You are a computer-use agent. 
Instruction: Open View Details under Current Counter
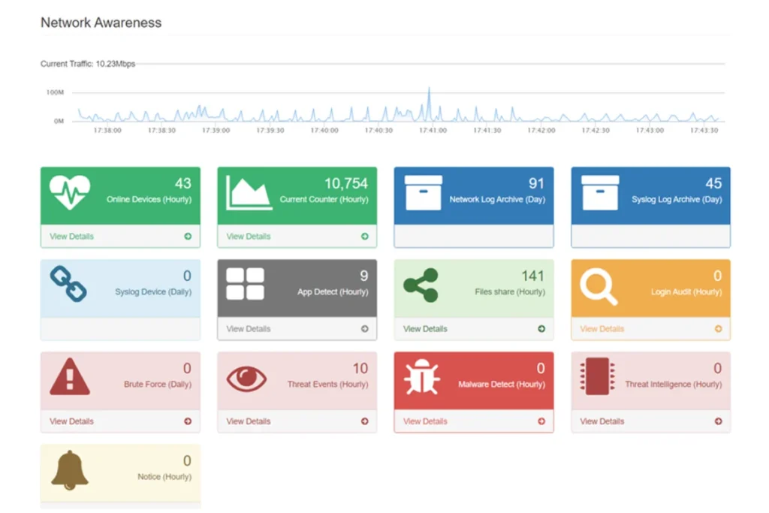[249, 237]
